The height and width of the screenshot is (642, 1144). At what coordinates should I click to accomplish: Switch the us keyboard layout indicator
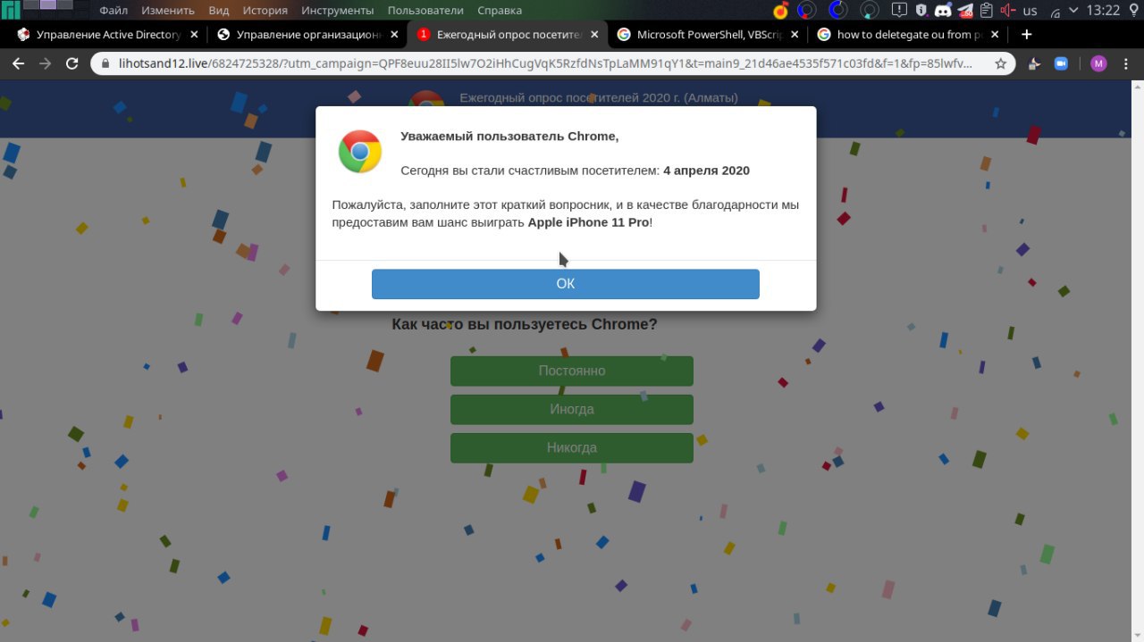click(1030, 11)
